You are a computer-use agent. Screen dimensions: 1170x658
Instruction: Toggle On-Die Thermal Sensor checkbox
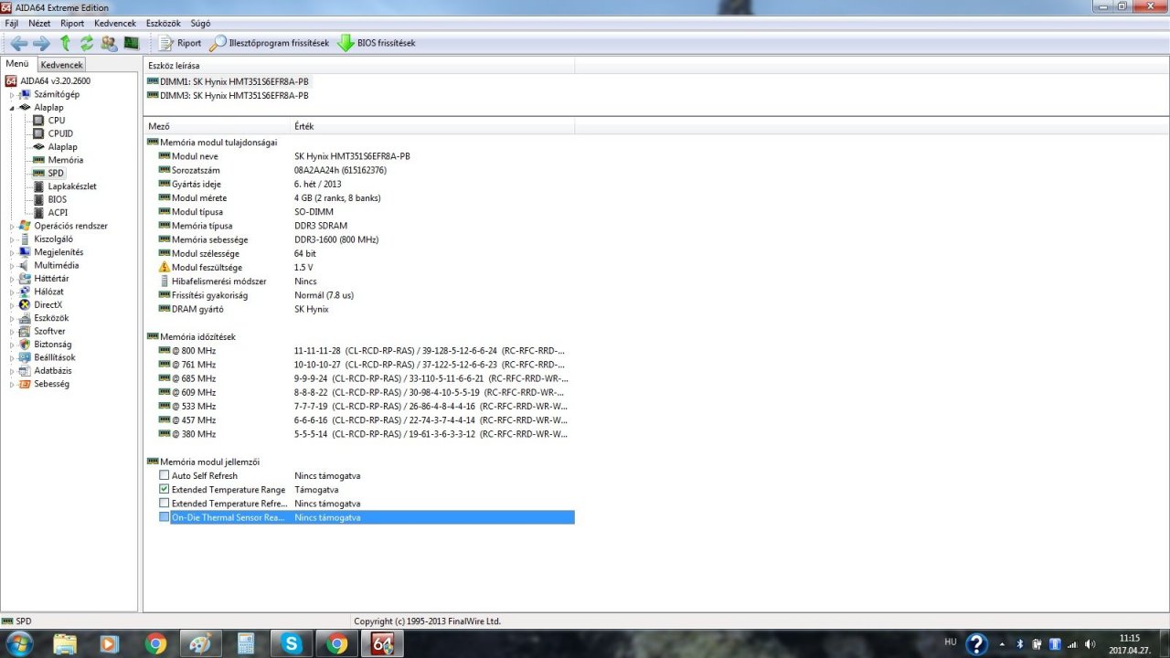[x=165, y=517]
